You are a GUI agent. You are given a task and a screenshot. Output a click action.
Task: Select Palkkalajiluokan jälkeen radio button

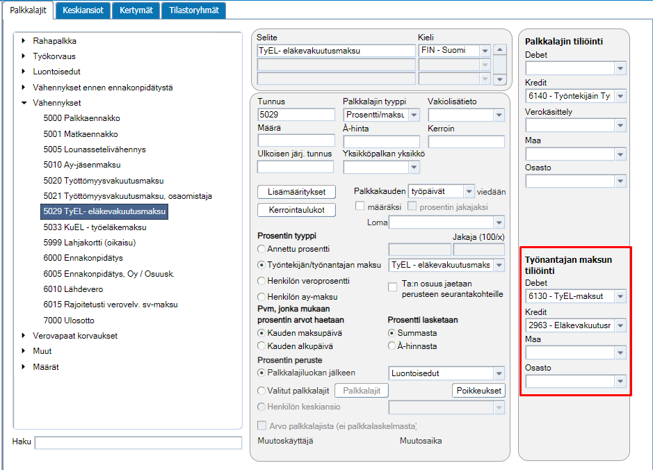tap(261, 373)
